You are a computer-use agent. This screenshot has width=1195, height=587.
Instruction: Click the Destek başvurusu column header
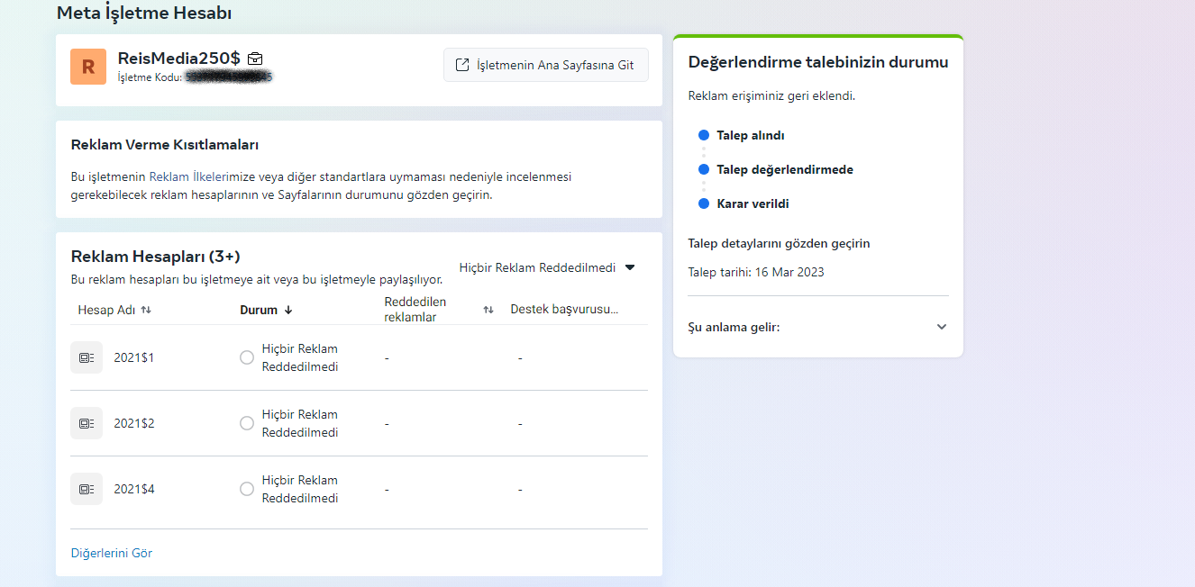click(x=564, y=309)
